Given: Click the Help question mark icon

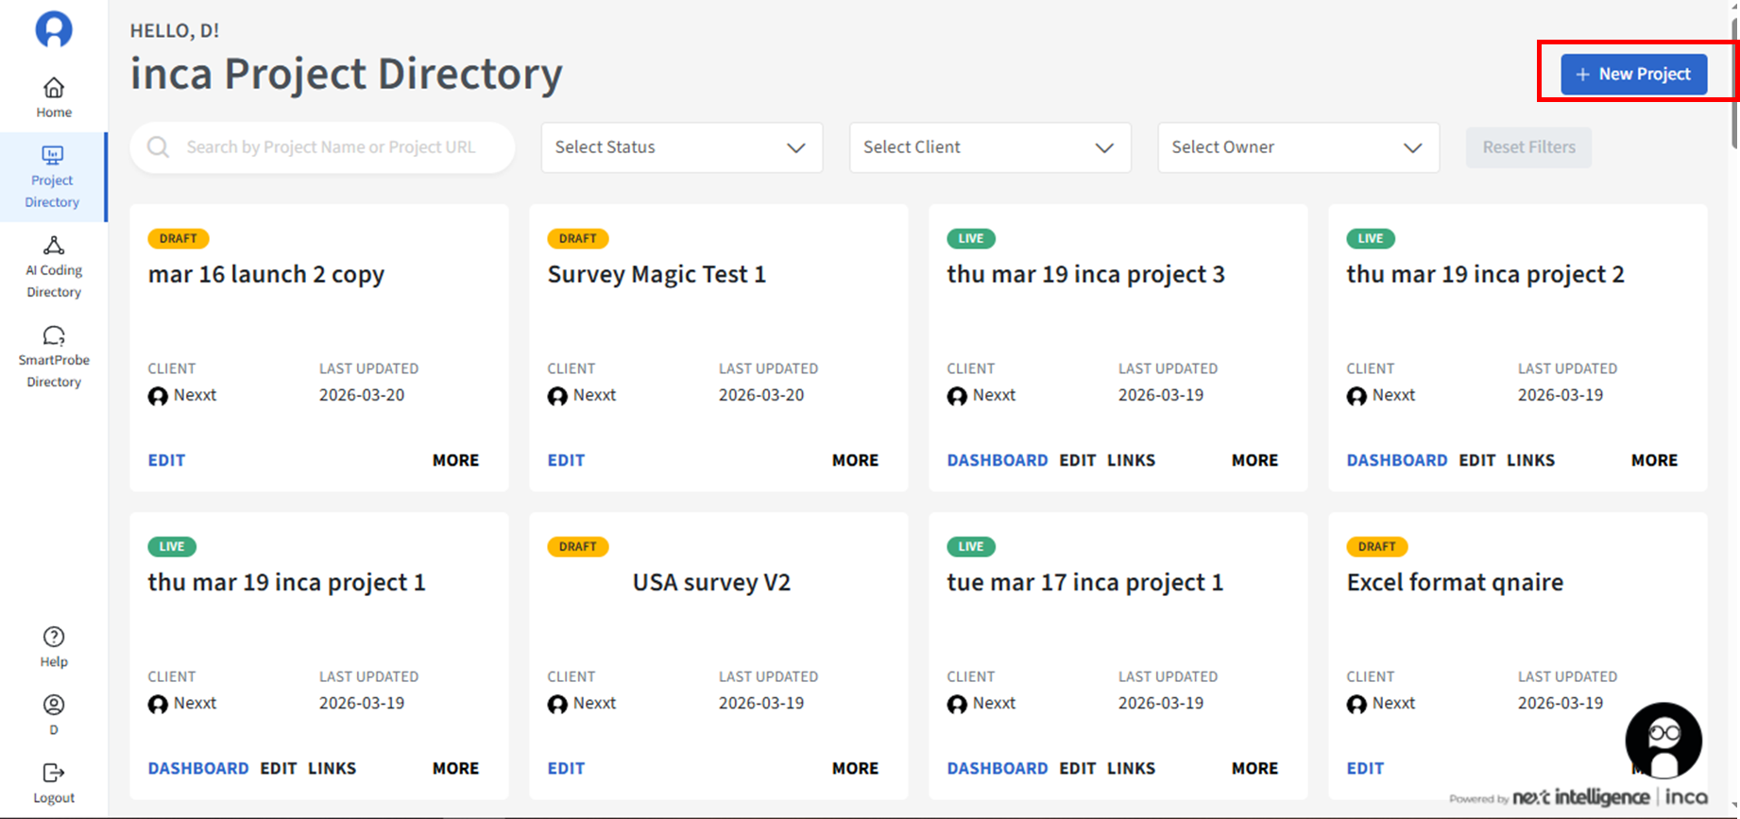Looking at the screenshot, I should pos(54,638).
